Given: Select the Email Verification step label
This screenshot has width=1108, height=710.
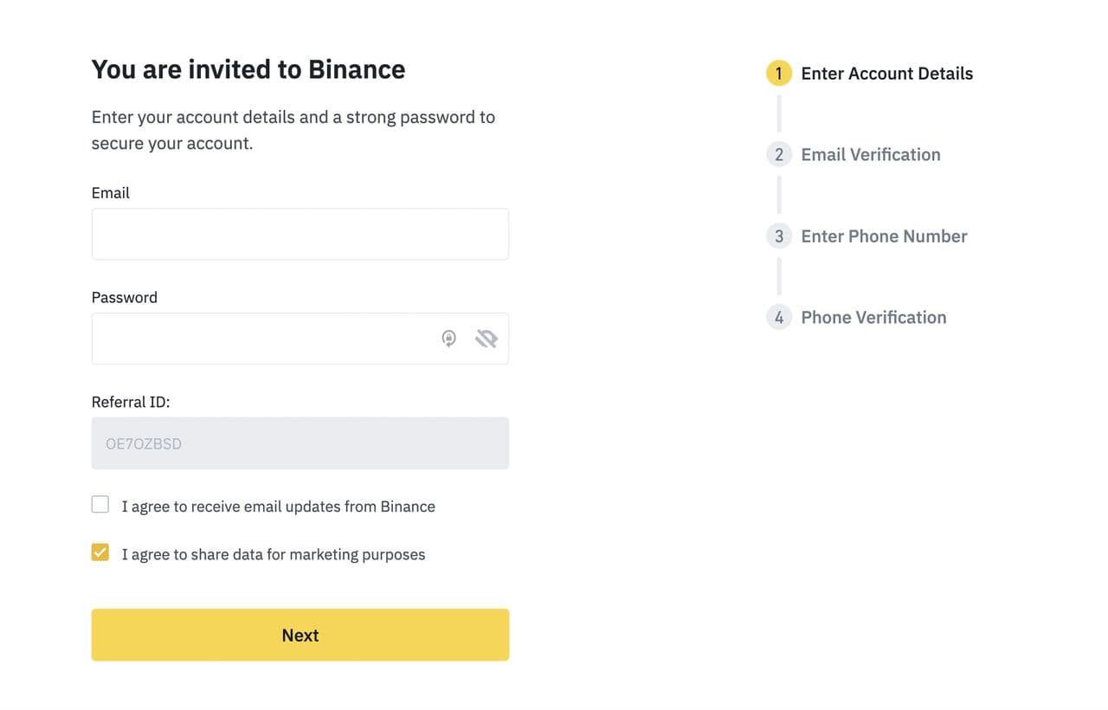Looking at the screenshot, I should click(x=870, y=155).
